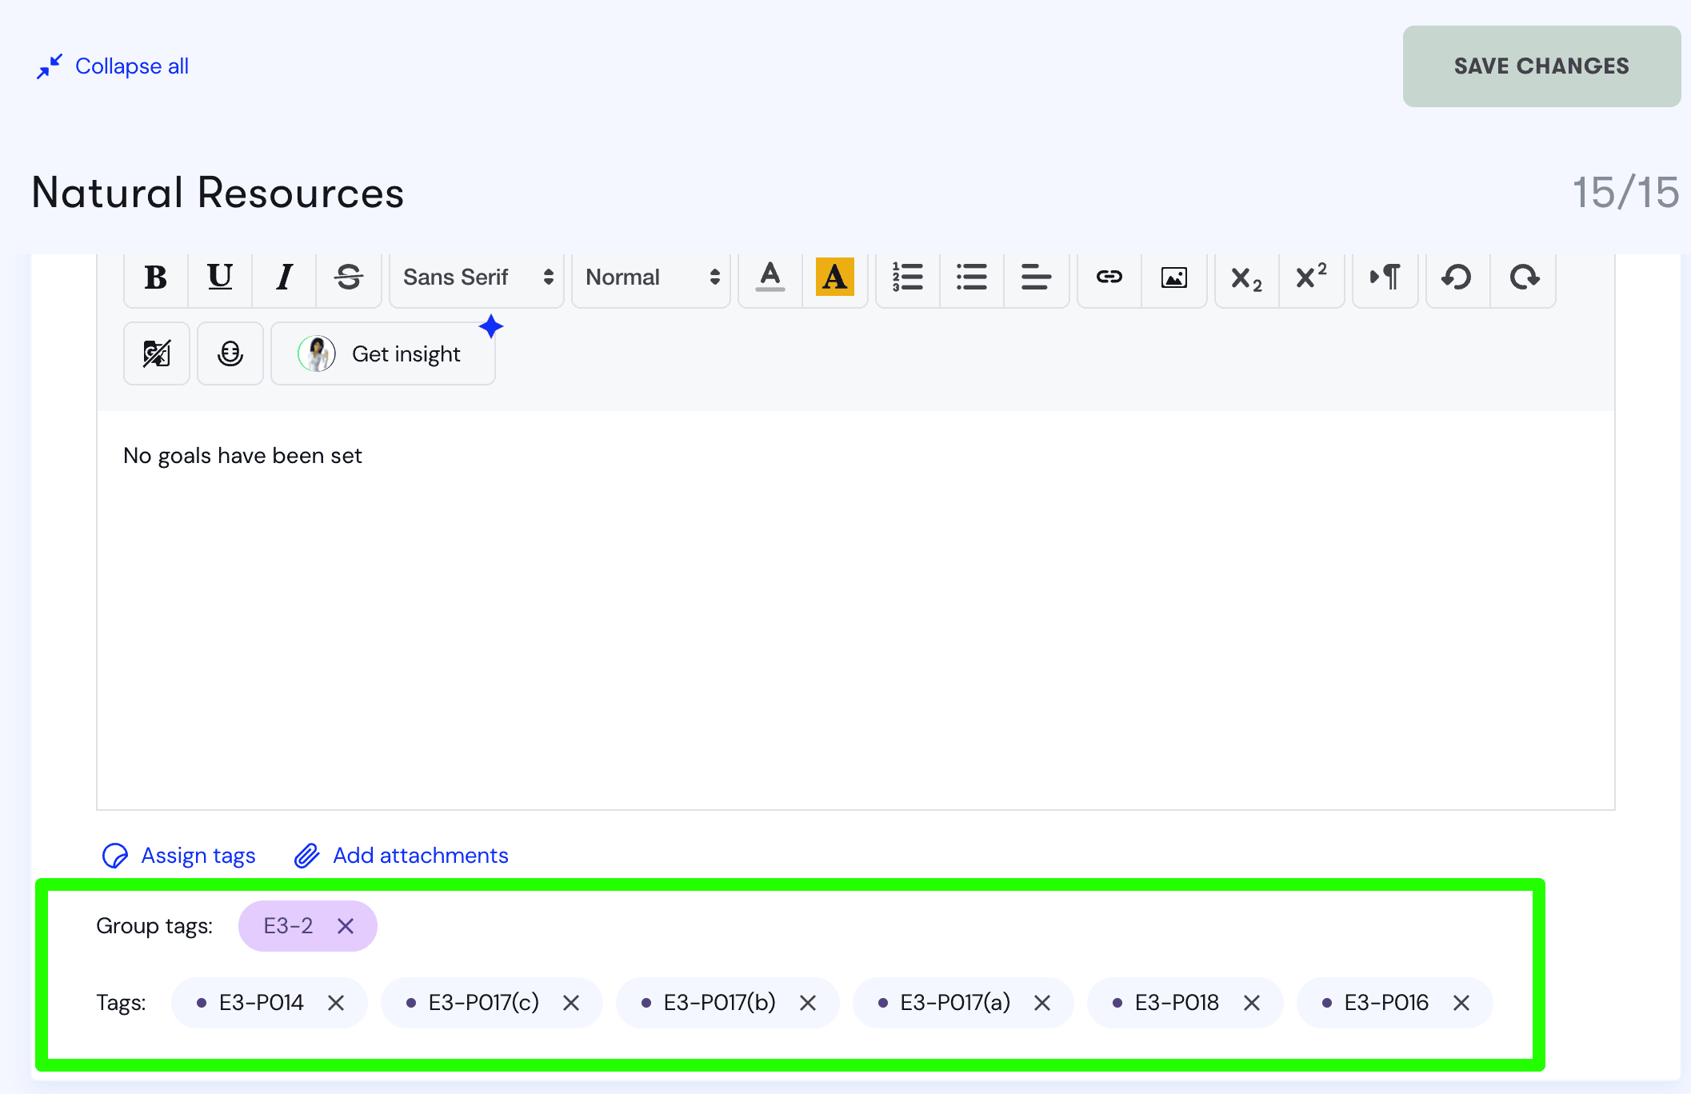Apply superscript formatting

(x=1312, y=277)
